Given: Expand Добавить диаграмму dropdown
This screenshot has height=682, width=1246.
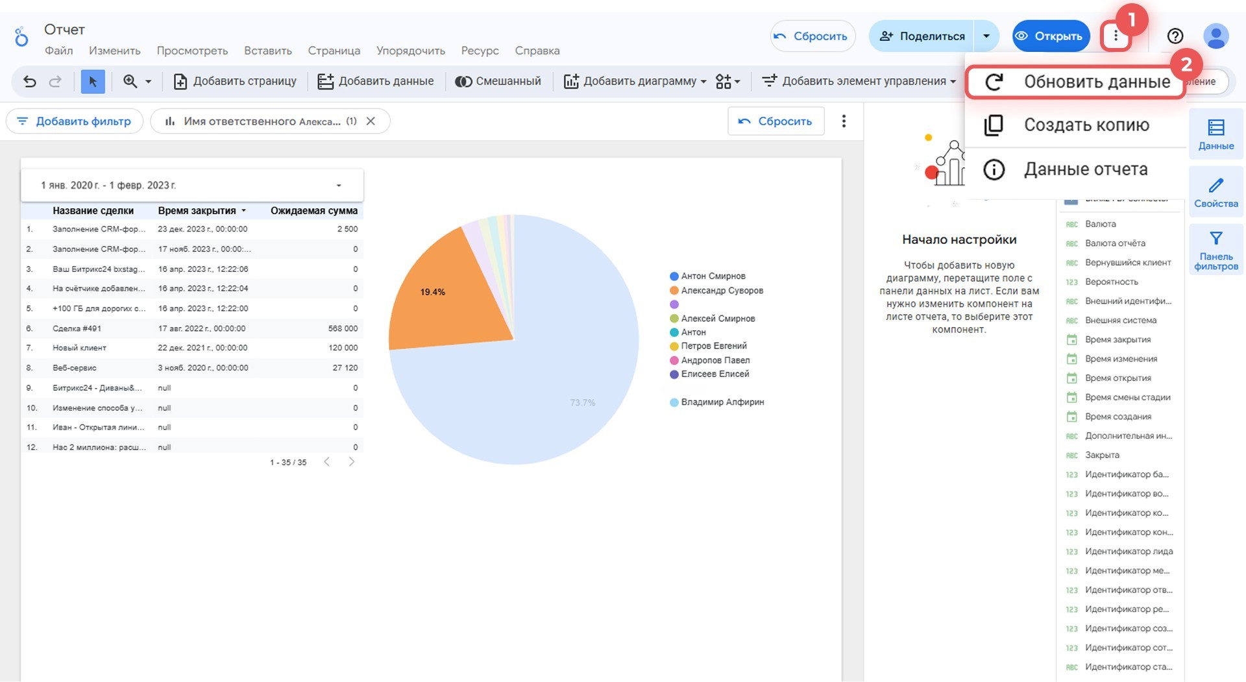Looking at the screenshot, I should (635, 81).
